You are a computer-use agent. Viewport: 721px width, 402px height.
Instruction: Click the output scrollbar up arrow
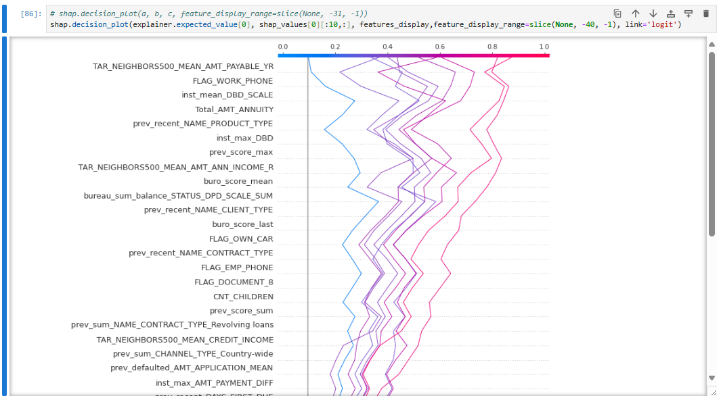(711, 45)
